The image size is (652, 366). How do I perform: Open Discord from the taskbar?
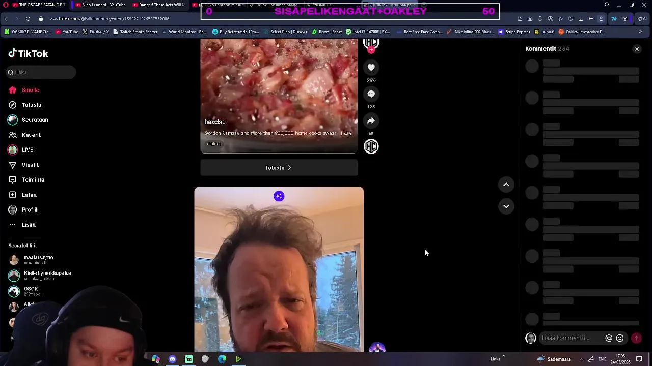[172, 359]
